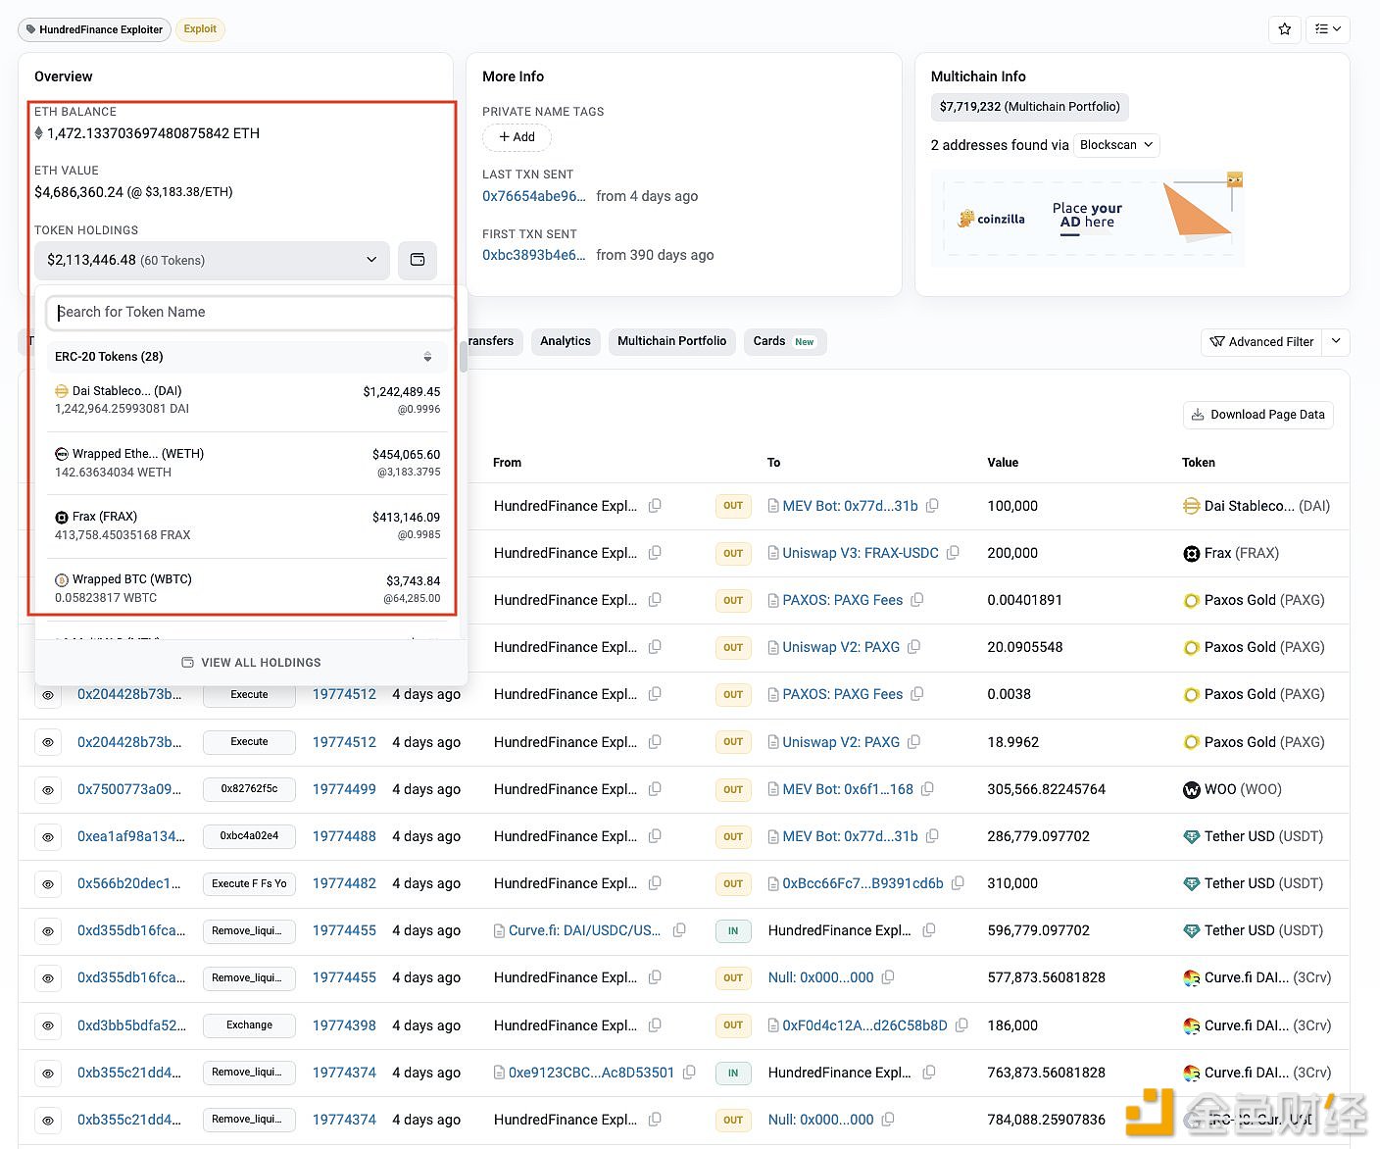Click the sort icon for ERC-20 Tokens
The height and width of the screenshot is (1149, 1380).
click(427, 357)
